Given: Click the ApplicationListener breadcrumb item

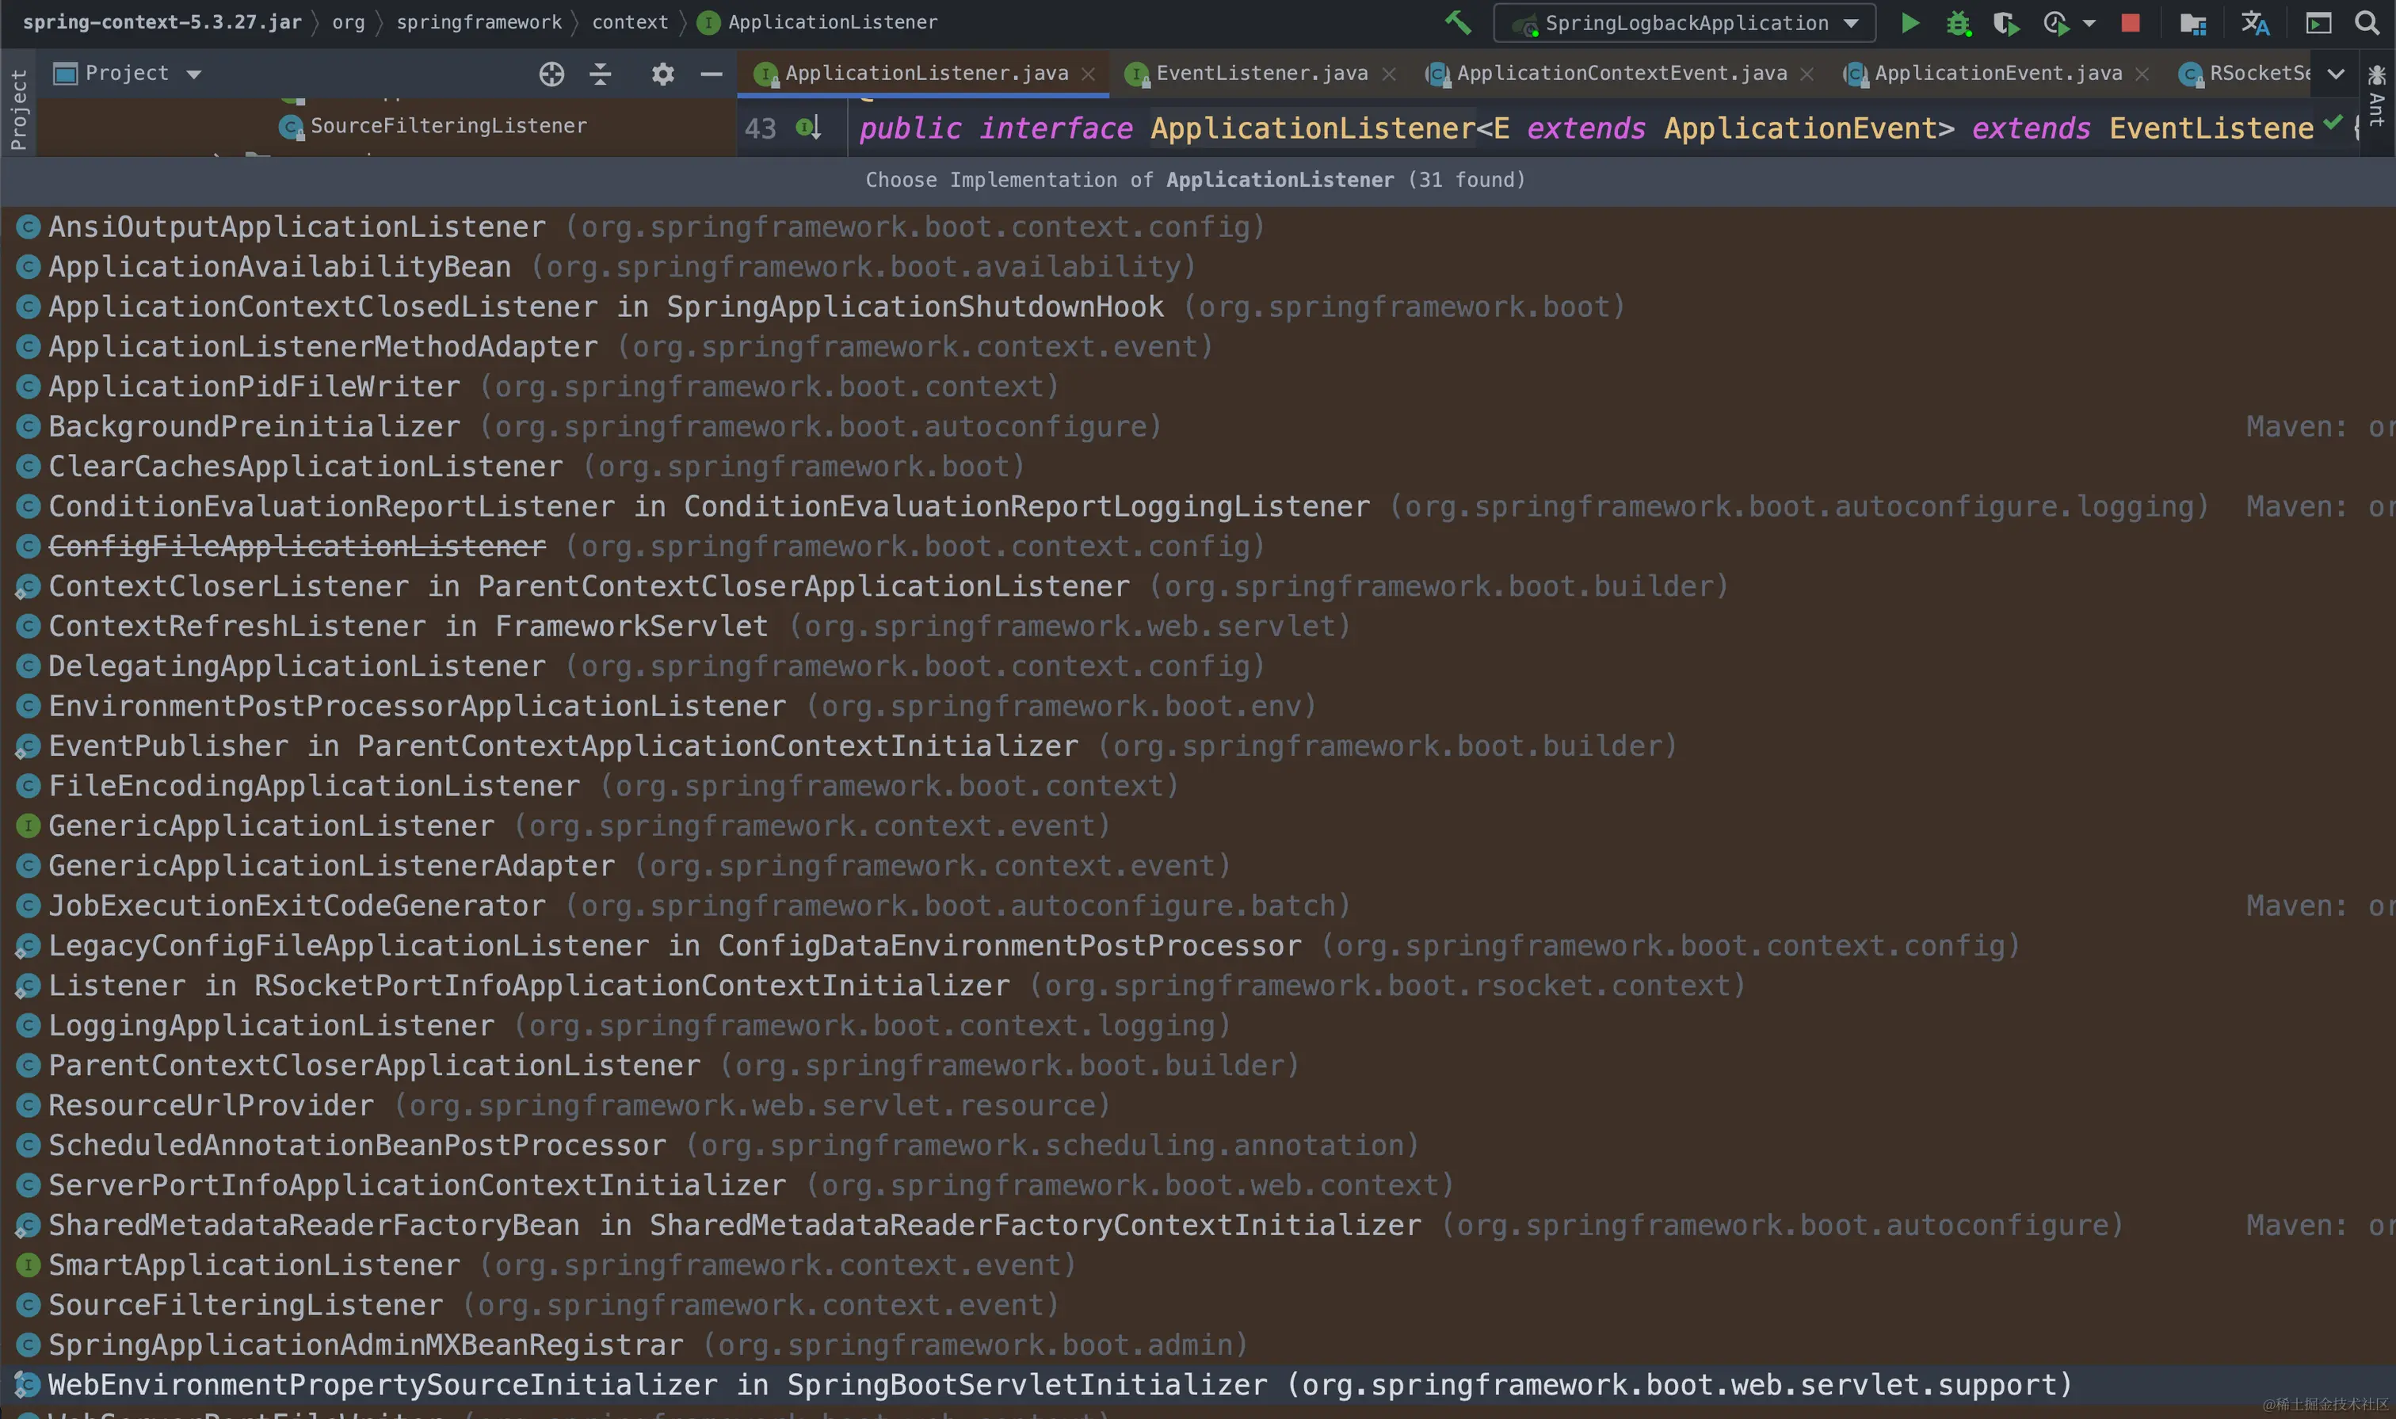Looking at the screenshot, I should click(x=818, y=22).
